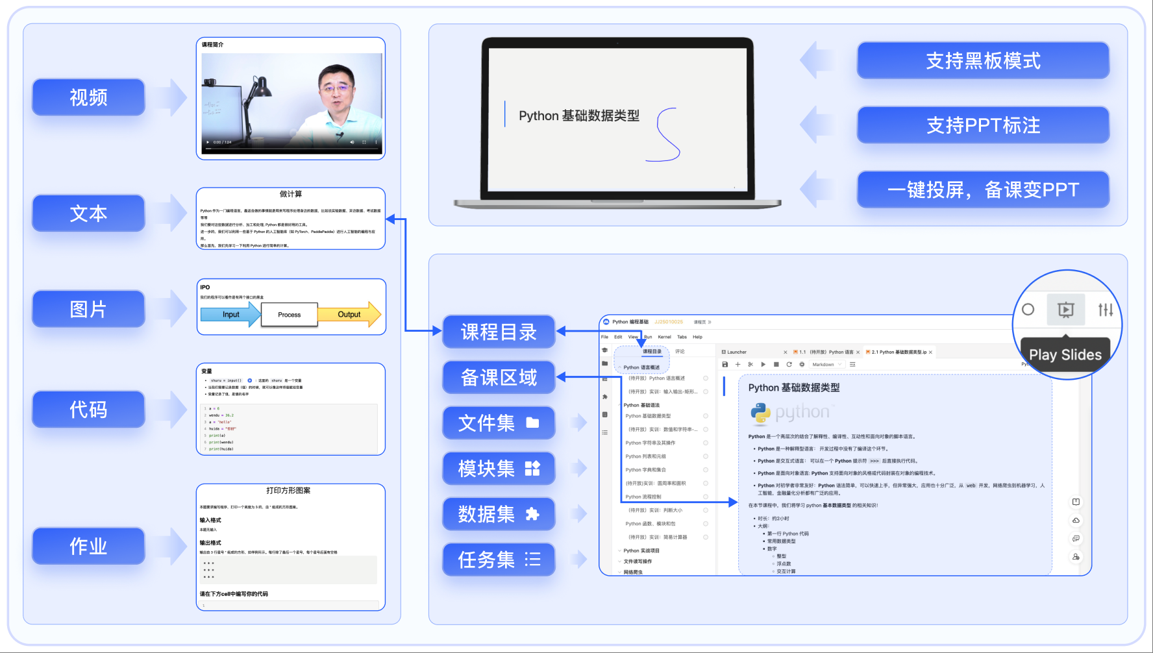Click the video progress bar
The image size is (1153, 653).
tap(291, 149)
